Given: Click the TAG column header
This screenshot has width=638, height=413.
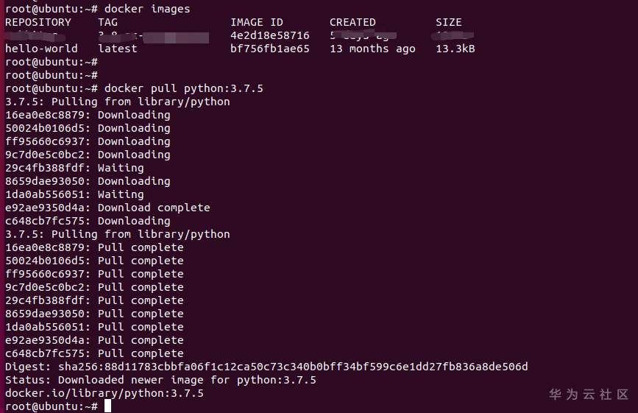Looking at the screenshot, I should [107, 22].
